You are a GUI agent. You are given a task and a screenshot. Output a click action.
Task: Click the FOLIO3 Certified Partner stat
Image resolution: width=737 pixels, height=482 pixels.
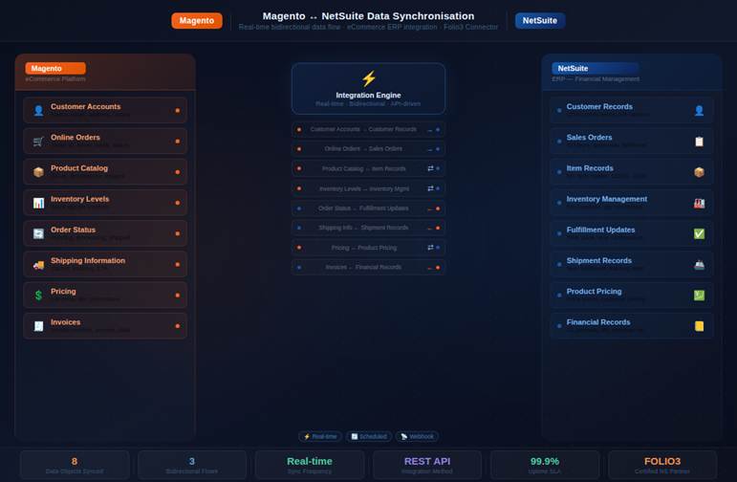(662, 465)
